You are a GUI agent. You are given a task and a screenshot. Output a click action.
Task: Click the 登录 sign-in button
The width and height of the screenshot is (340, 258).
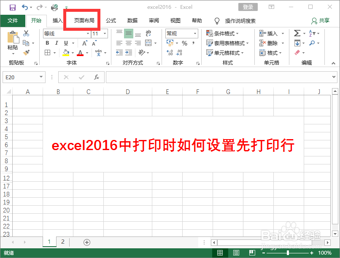point(248,7)
